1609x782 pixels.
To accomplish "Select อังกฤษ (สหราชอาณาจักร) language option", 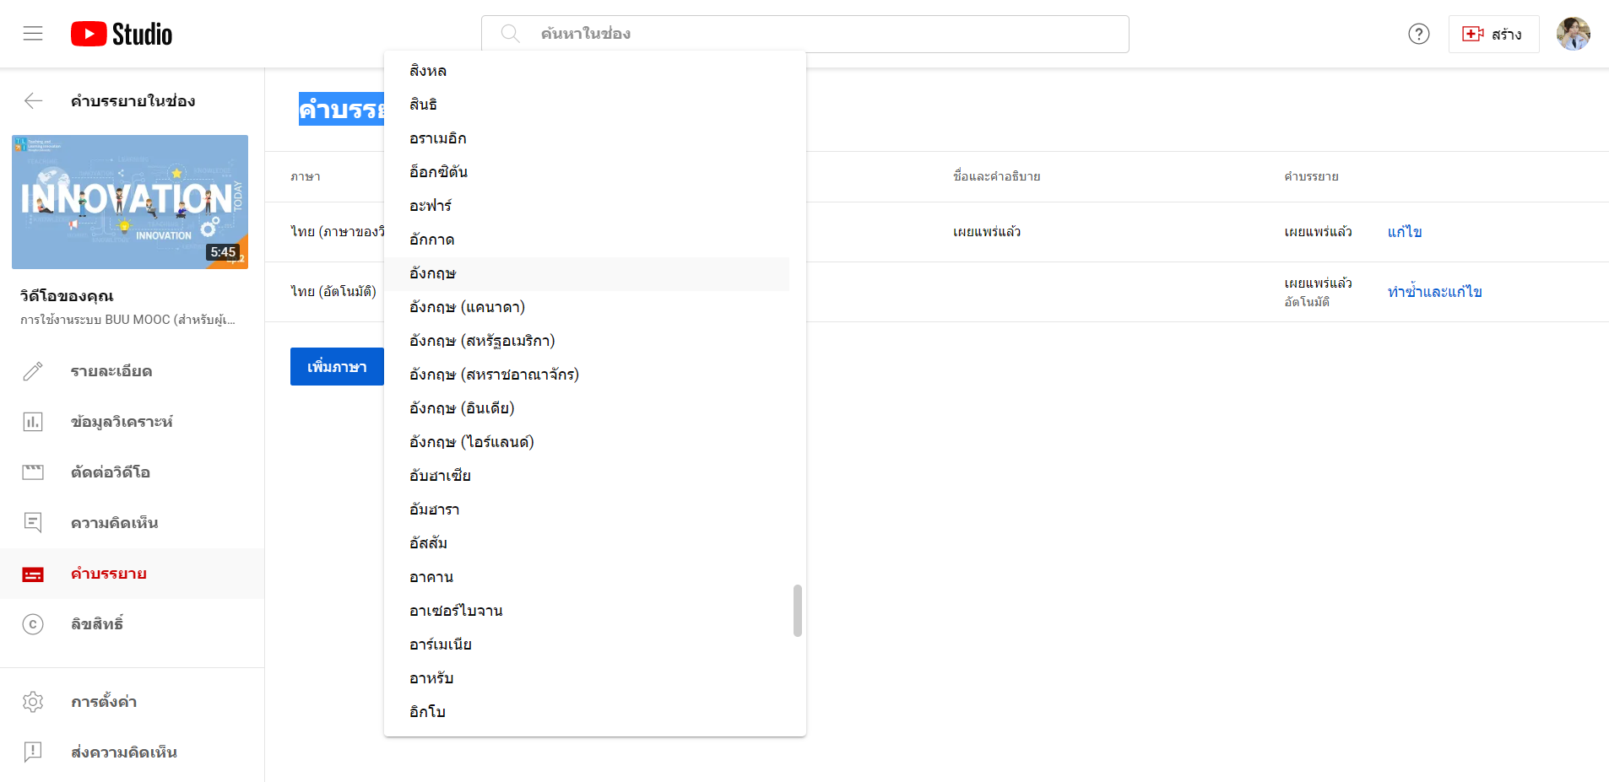I will click(x=494, y=375).
